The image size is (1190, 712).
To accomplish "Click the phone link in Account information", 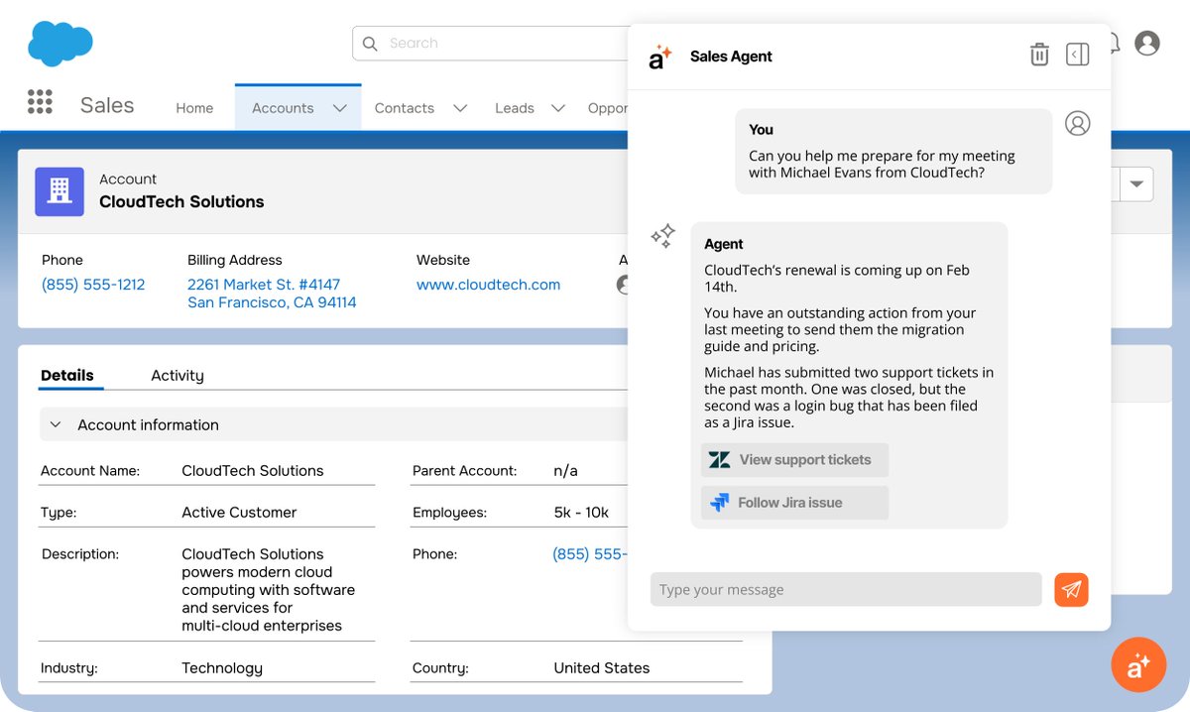I will point(590,554).
